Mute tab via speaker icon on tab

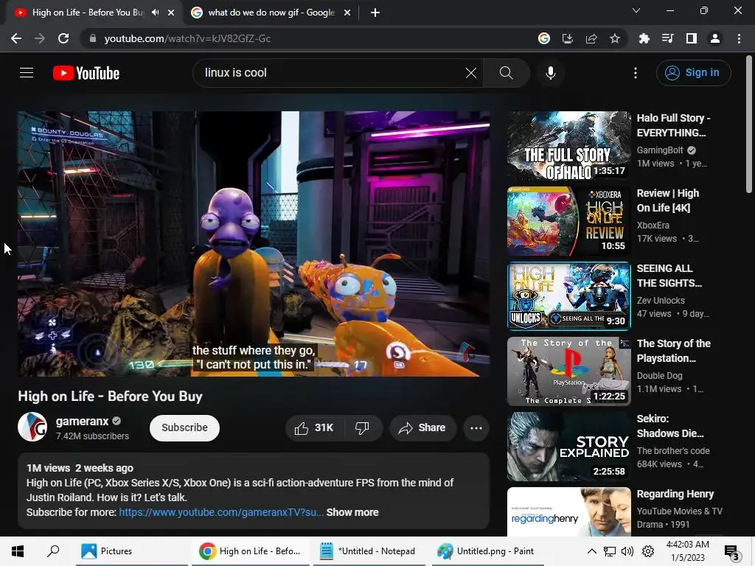coord(155,13)
